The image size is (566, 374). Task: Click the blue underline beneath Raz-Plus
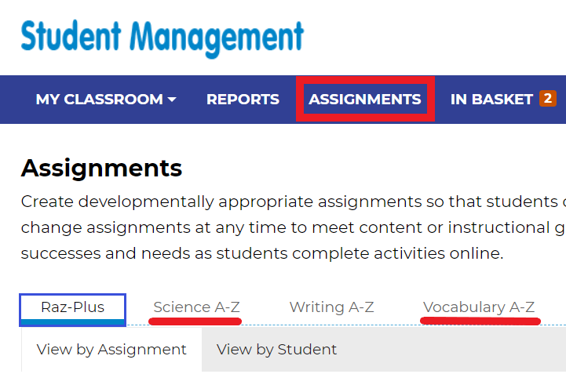pyautogui.click(x=72, y=322)
